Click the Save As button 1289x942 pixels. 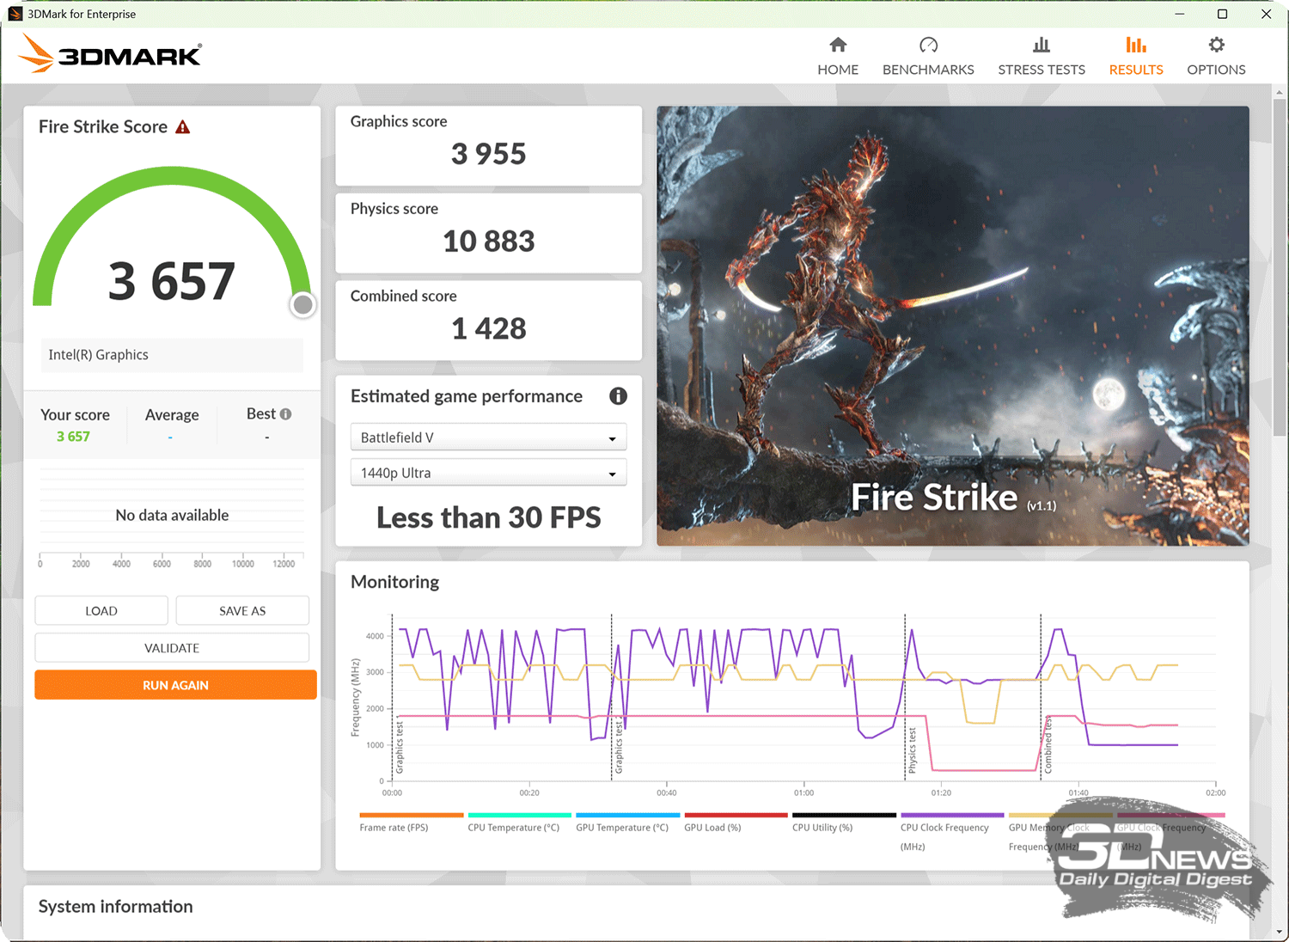[242, 611]
